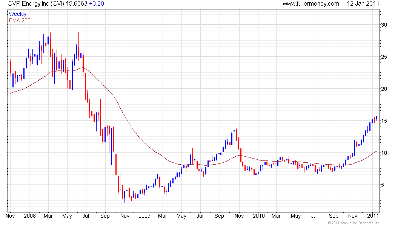Click the last price value 15.6663
This screenshot has height=226, width=415.
click(x=77, y=4)
